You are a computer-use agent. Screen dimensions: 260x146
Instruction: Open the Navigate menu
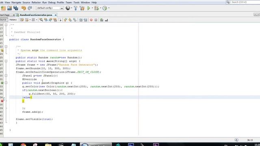16,2
